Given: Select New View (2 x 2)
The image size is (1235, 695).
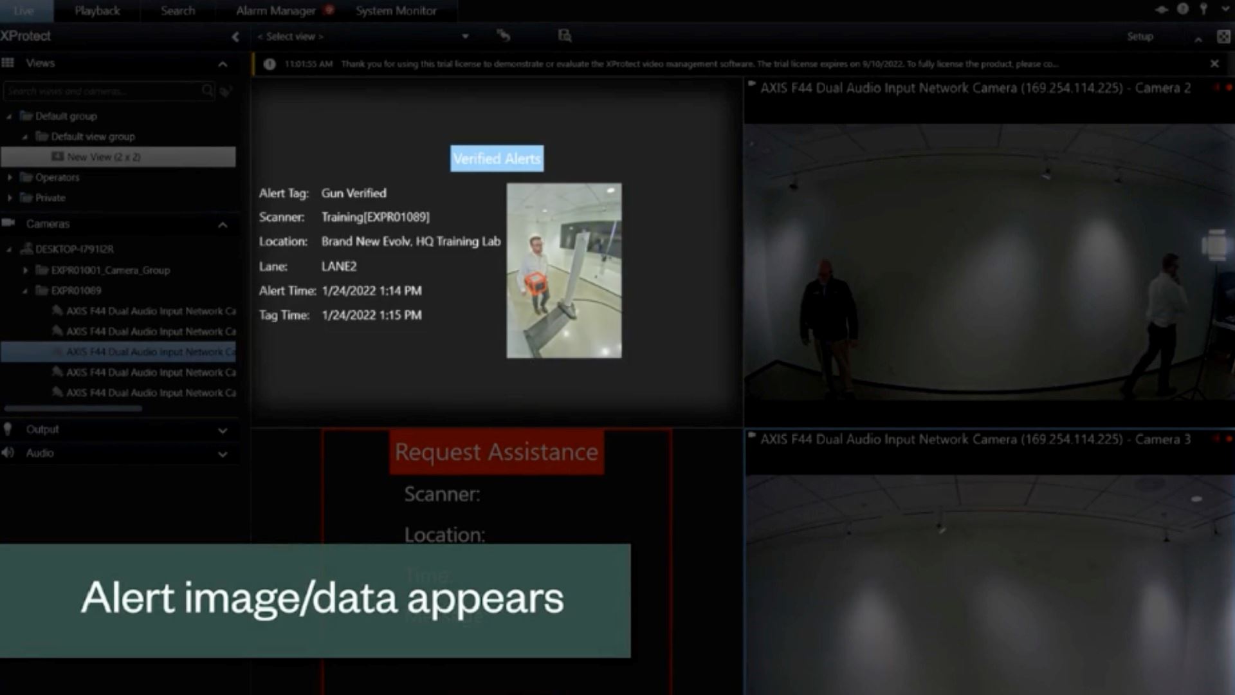Looking at the screenshot, I should (118, 157).
